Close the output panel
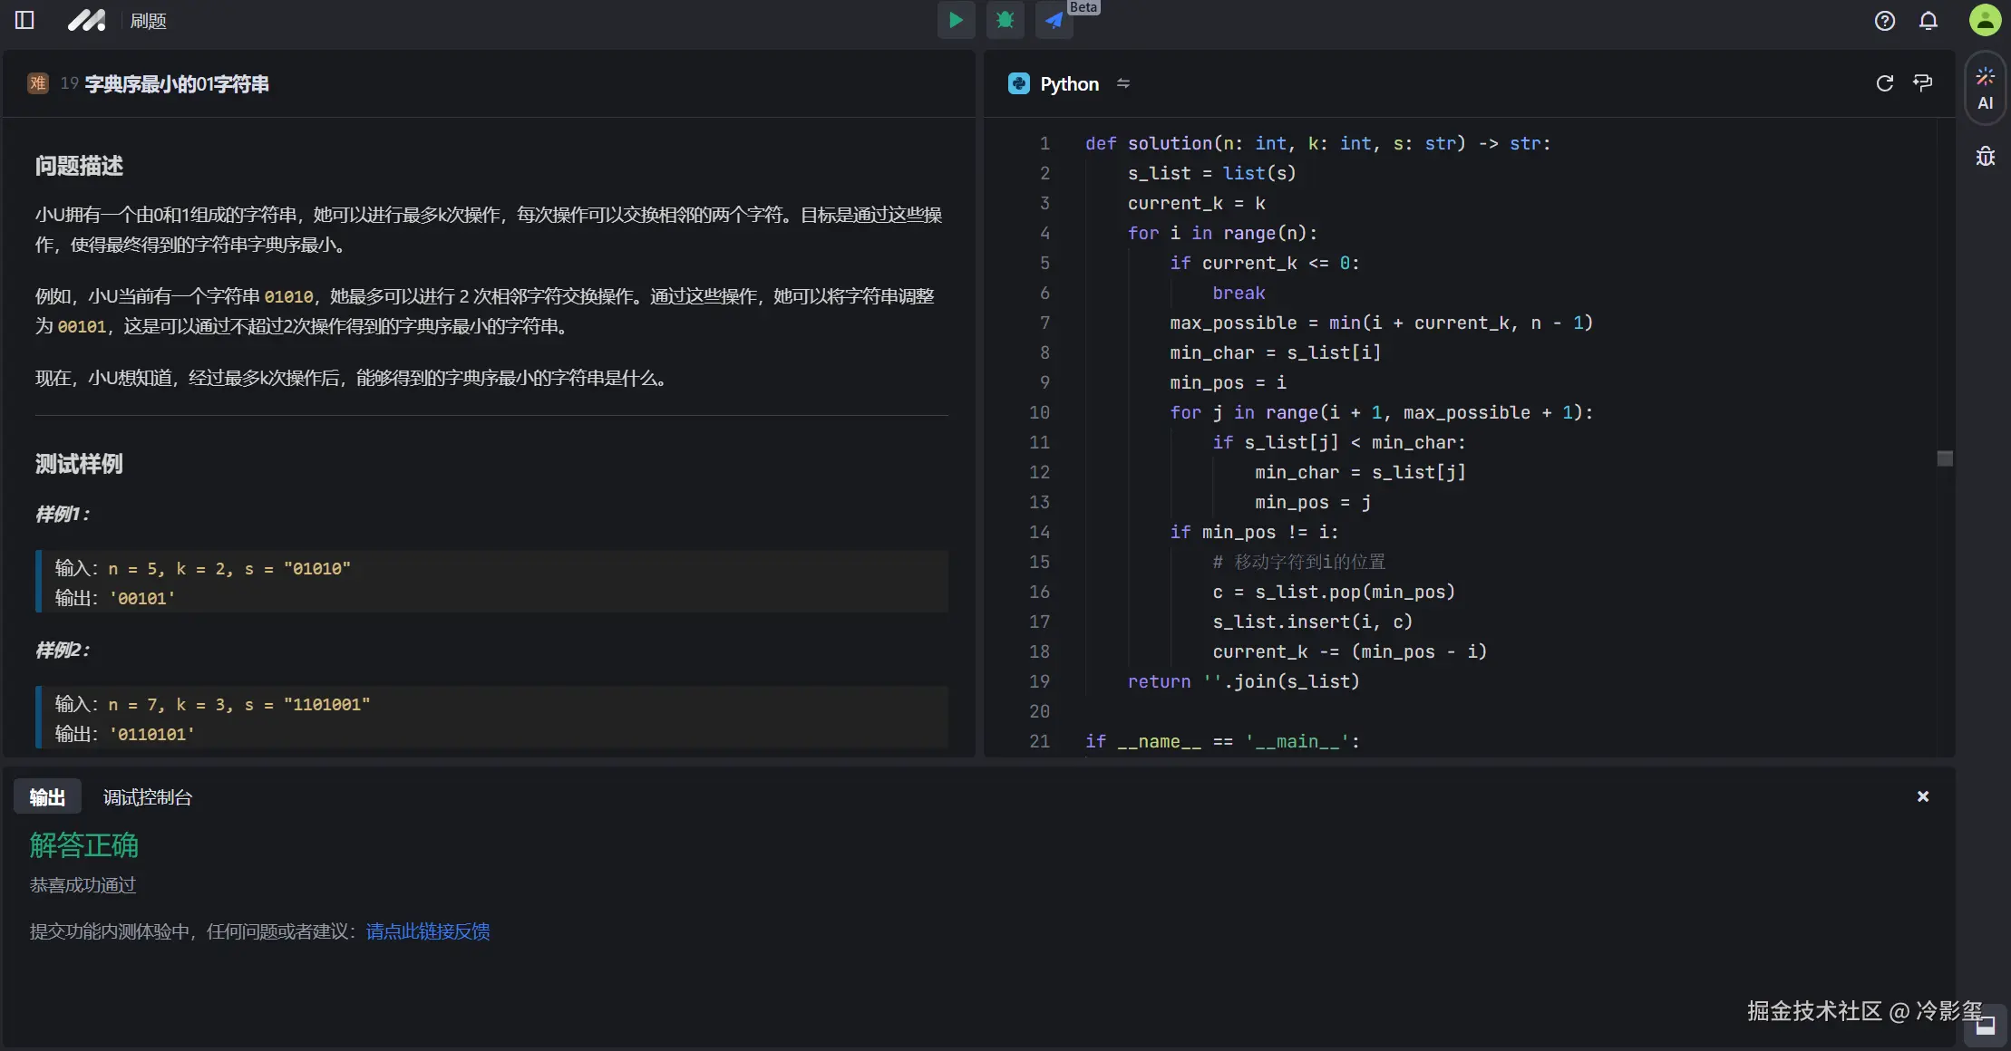2011x1051 pixels. 1922,796
